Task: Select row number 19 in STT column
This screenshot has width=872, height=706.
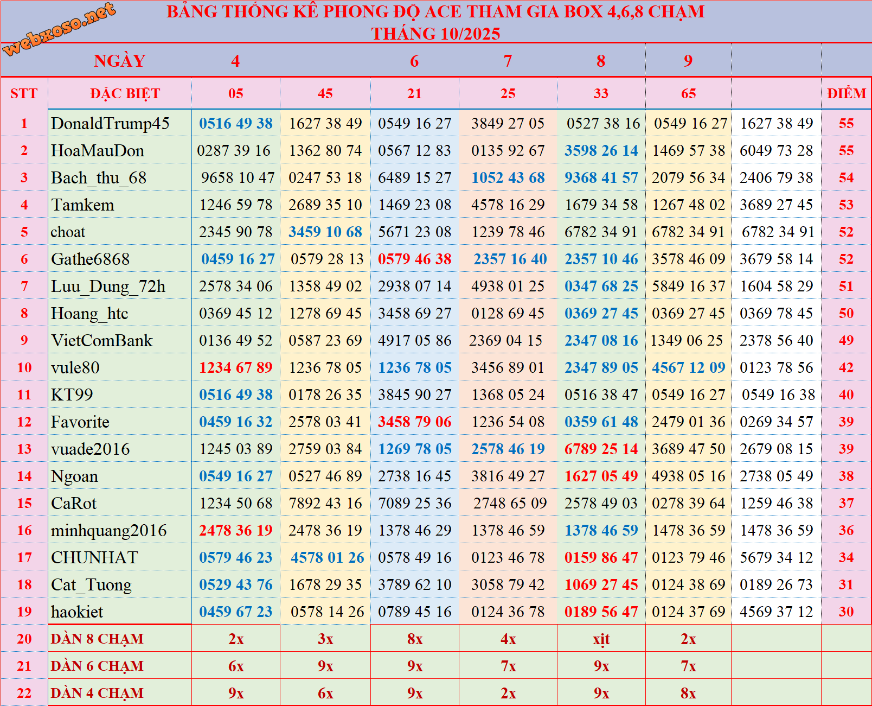Action: (x=24, y=612)
